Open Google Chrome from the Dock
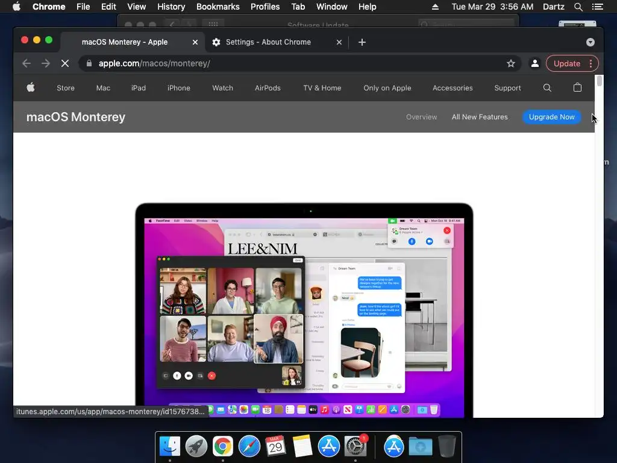The width and height of the screenshot is (617, 463). (x=223, y=446)
